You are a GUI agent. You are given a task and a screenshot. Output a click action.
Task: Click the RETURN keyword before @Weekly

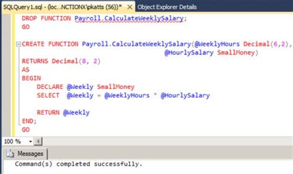tap(48, 113)
